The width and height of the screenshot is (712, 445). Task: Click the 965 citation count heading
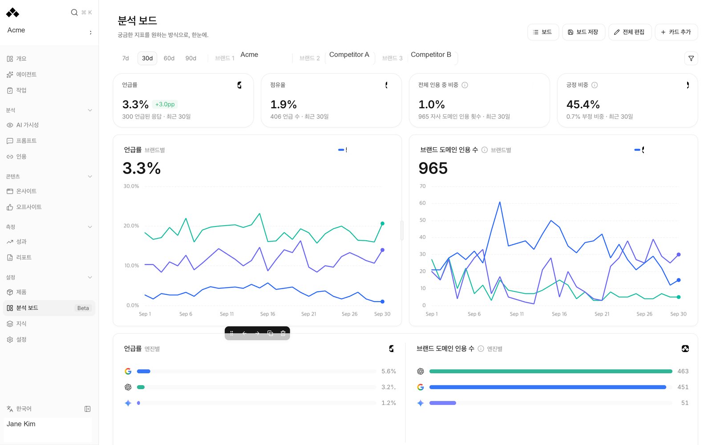click(433, 168)
